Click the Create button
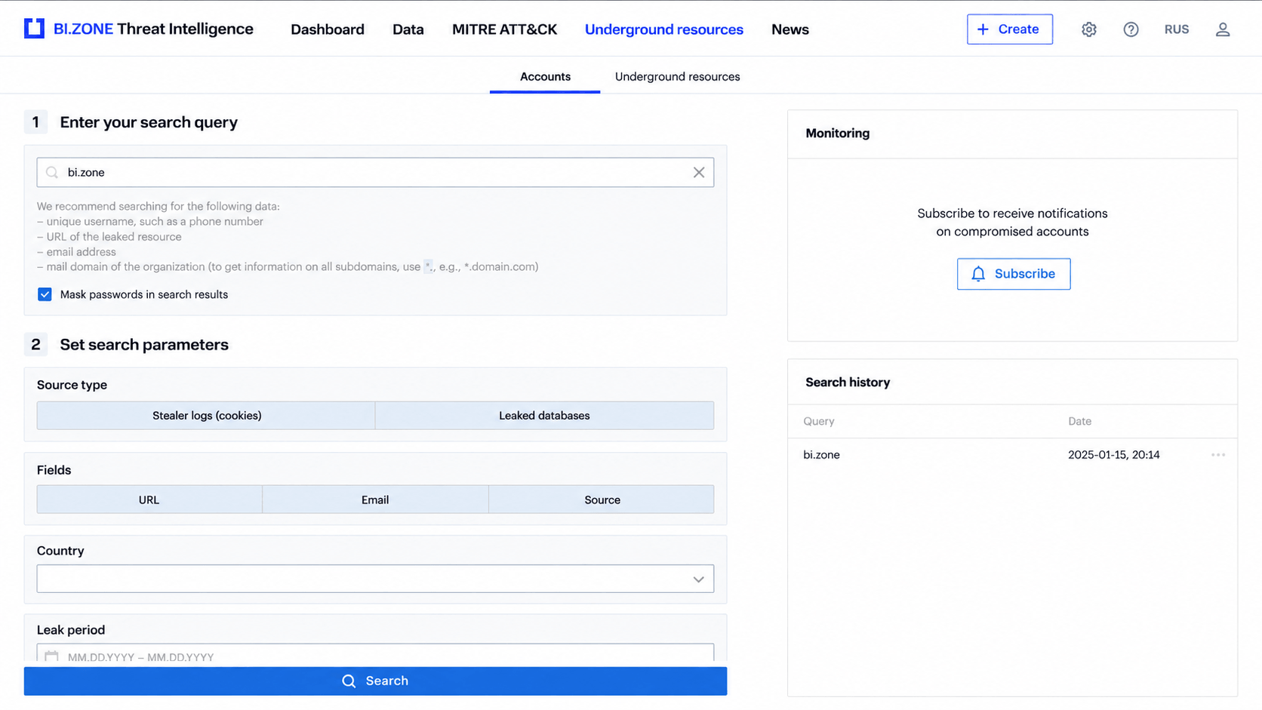The width and height of the screenshot is (1262, 710). click(x=1010, y=29)
